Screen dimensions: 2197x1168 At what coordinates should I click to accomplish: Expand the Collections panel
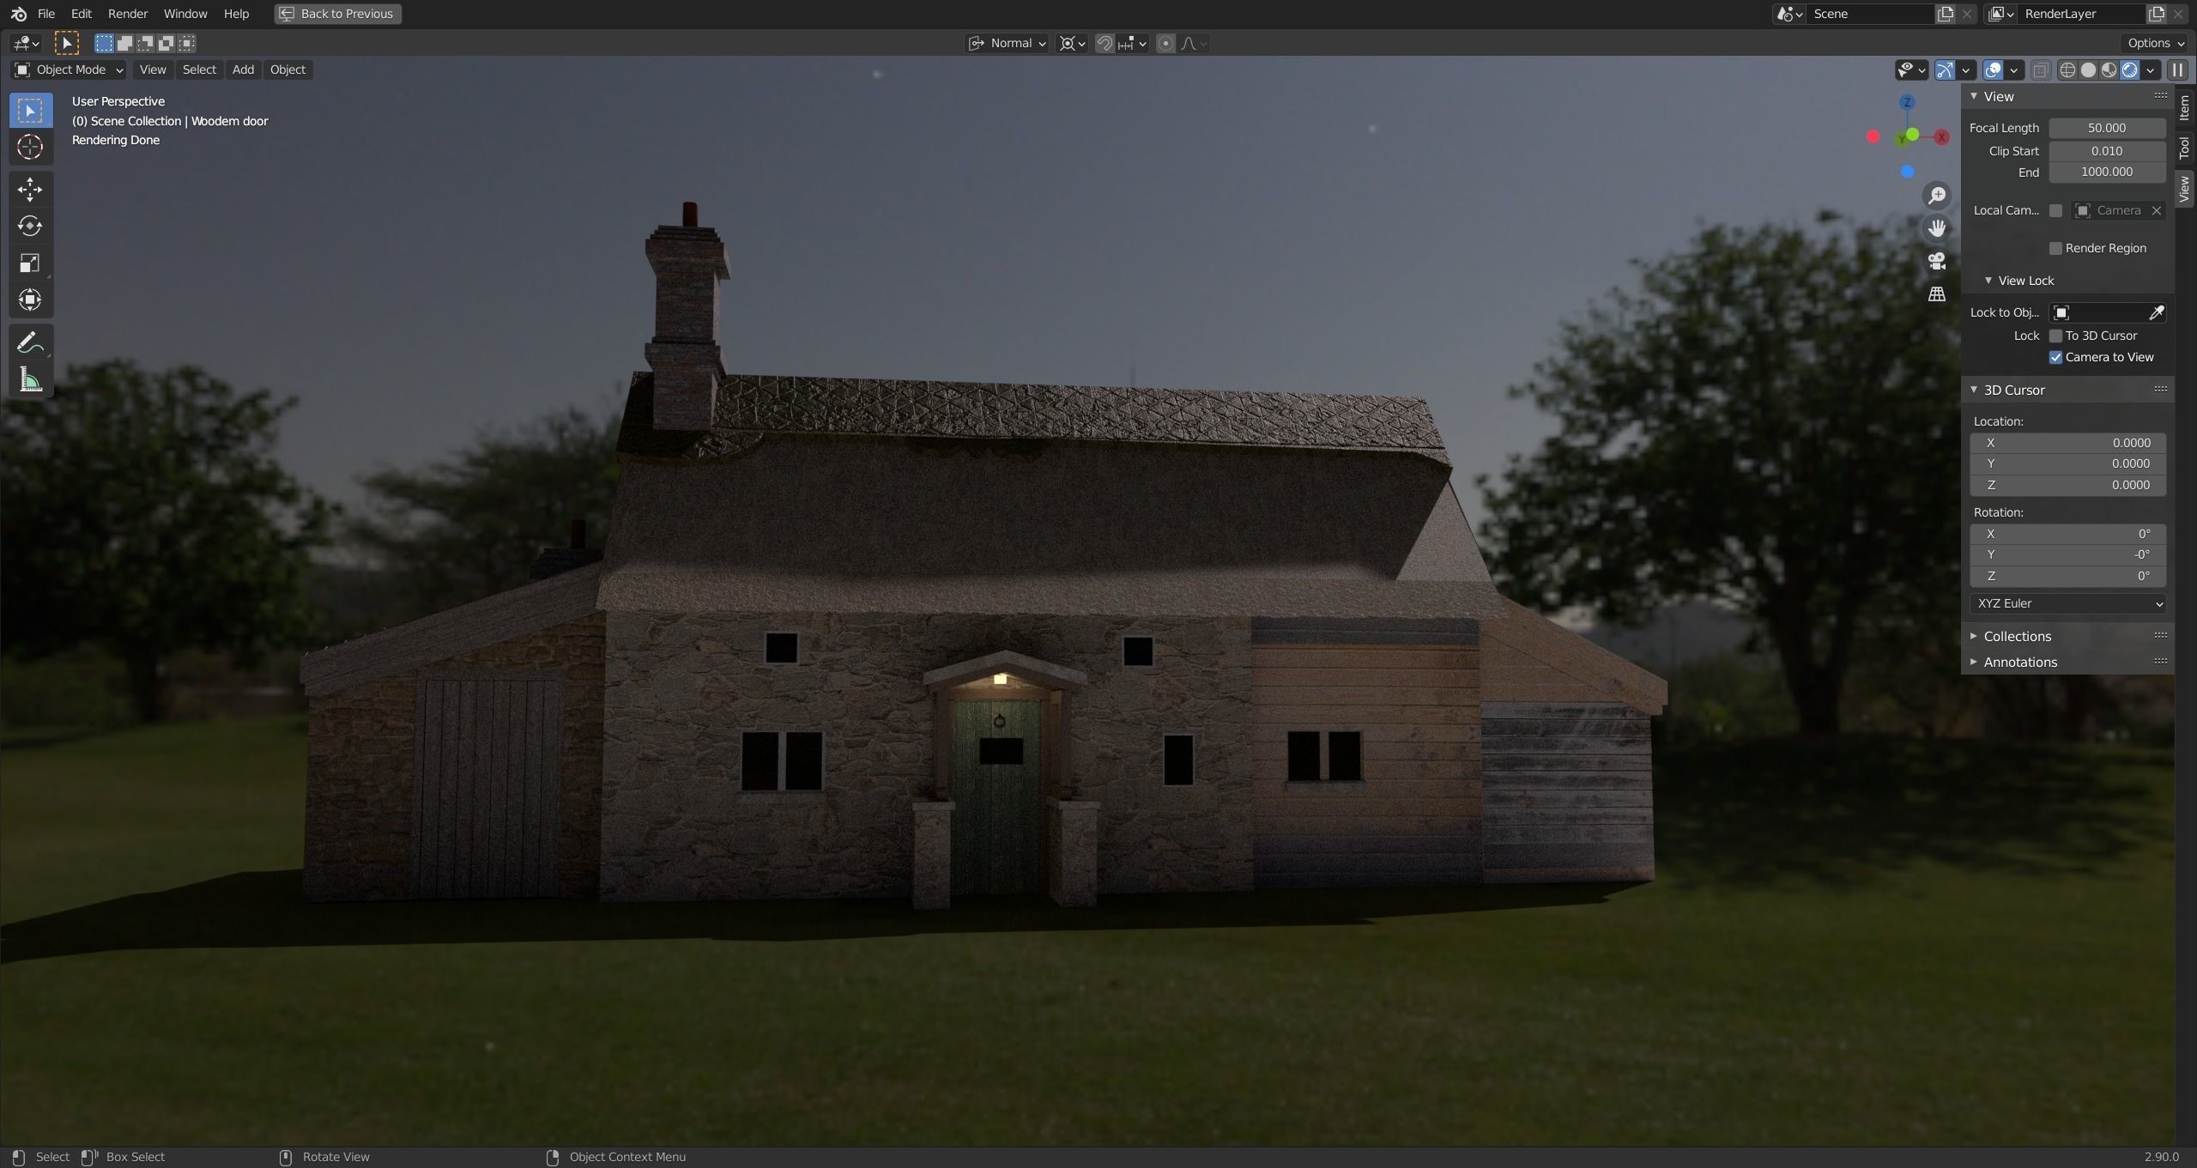tap(2017, 636)
